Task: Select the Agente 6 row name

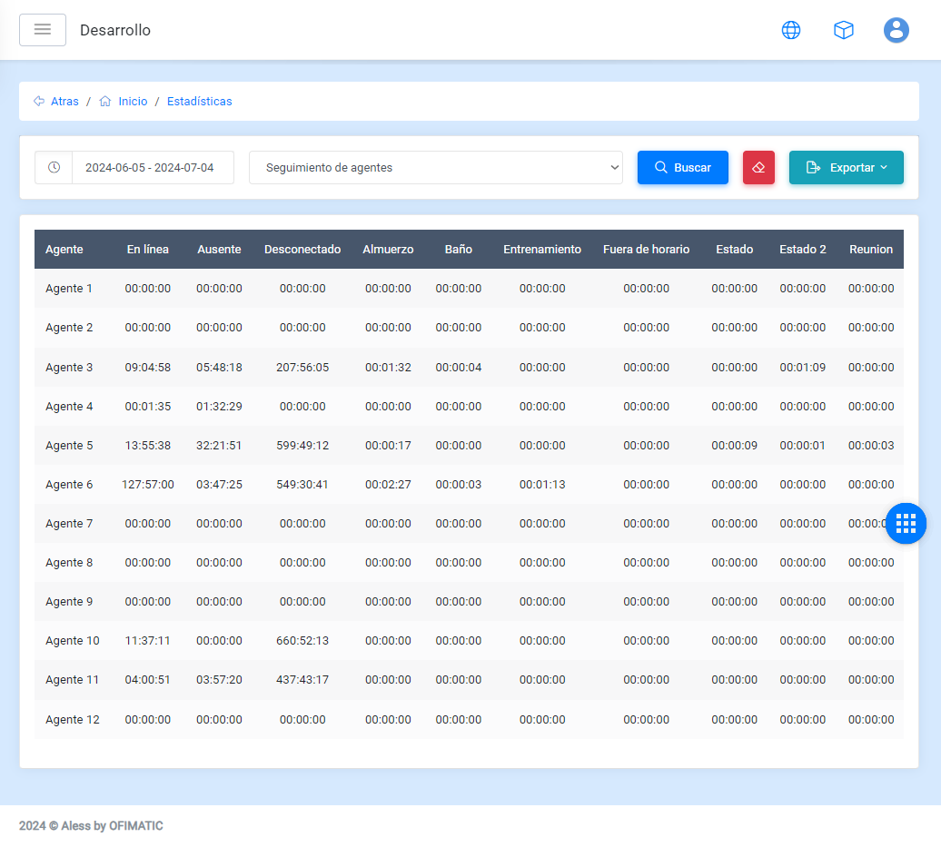Action: (69, 485)
